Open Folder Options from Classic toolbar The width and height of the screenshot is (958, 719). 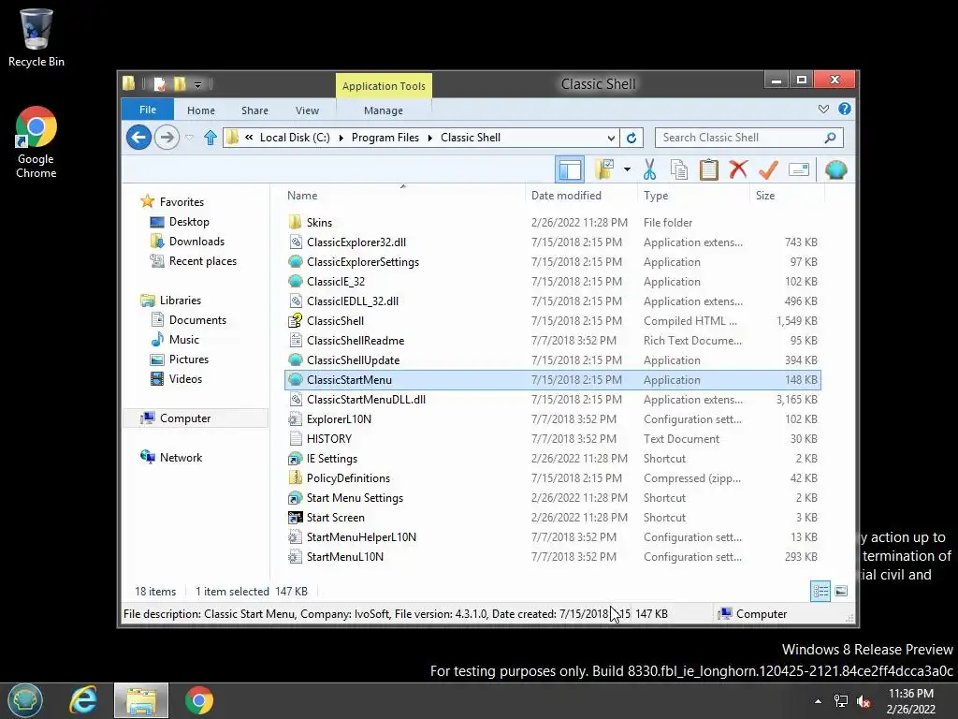[604, 169]
